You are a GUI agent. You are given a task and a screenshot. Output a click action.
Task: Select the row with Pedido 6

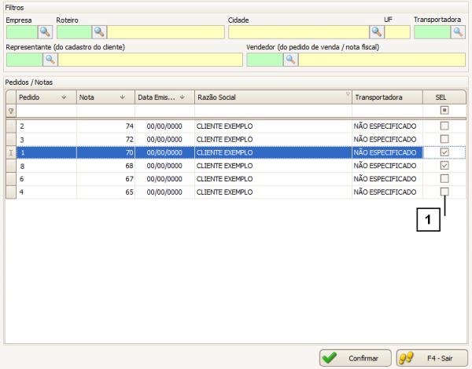157,179
